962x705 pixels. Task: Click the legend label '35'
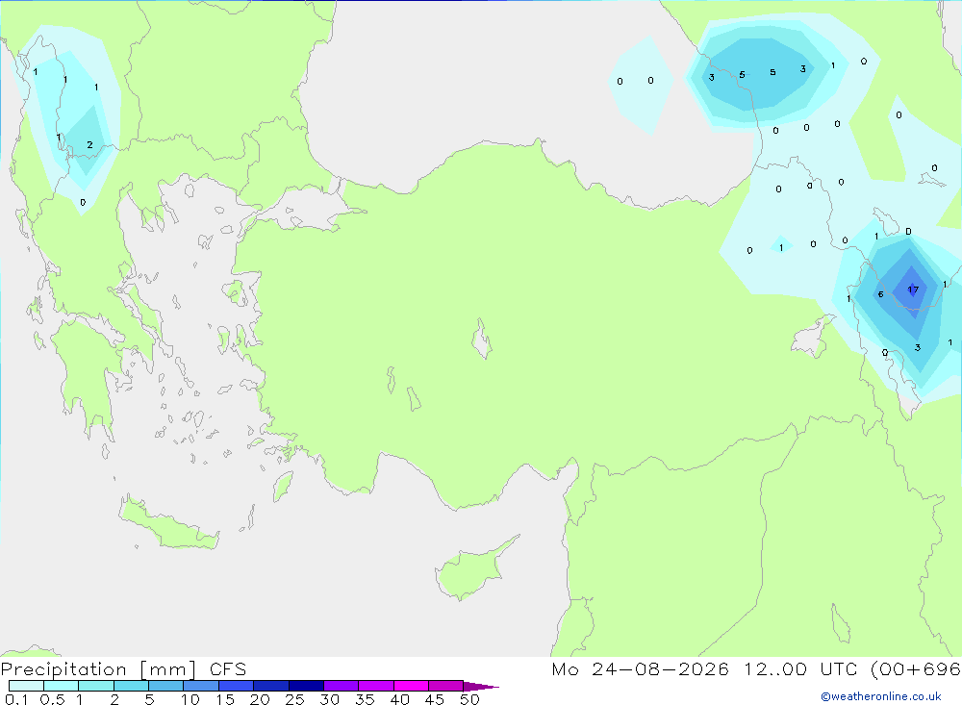pyautogui.click(x=365, y=699)
